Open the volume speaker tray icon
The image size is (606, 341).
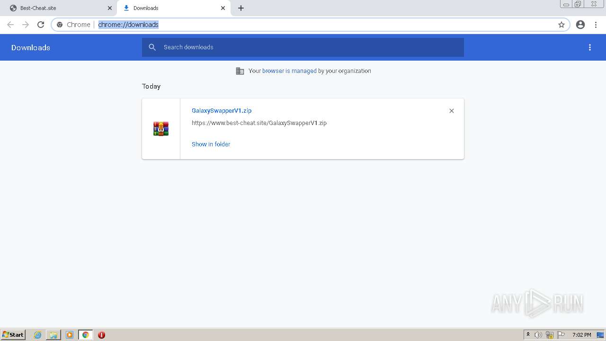tap(538, 335)
